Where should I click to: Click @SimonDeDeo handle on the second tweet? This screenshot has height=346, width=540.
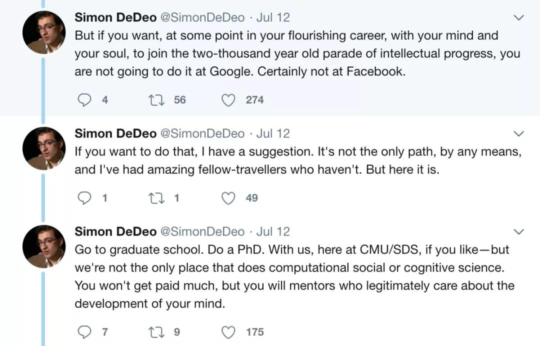(202, 133)
